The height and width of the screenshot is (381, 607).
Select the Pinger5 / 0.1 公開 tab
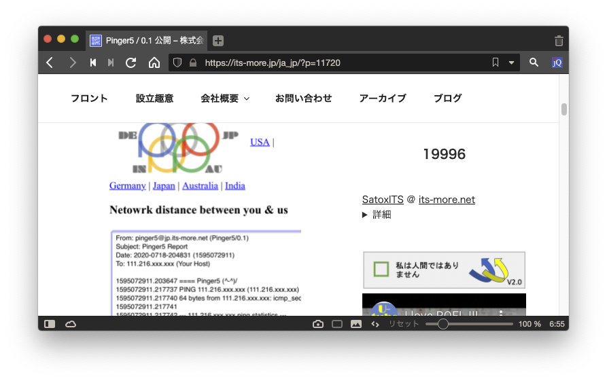pyautogui.click(x=148, y=41)
